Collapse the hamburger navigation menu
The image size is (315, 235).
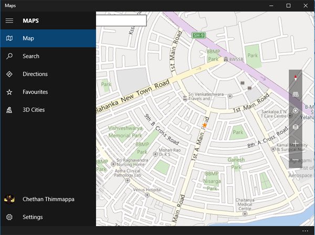[9, 21]
